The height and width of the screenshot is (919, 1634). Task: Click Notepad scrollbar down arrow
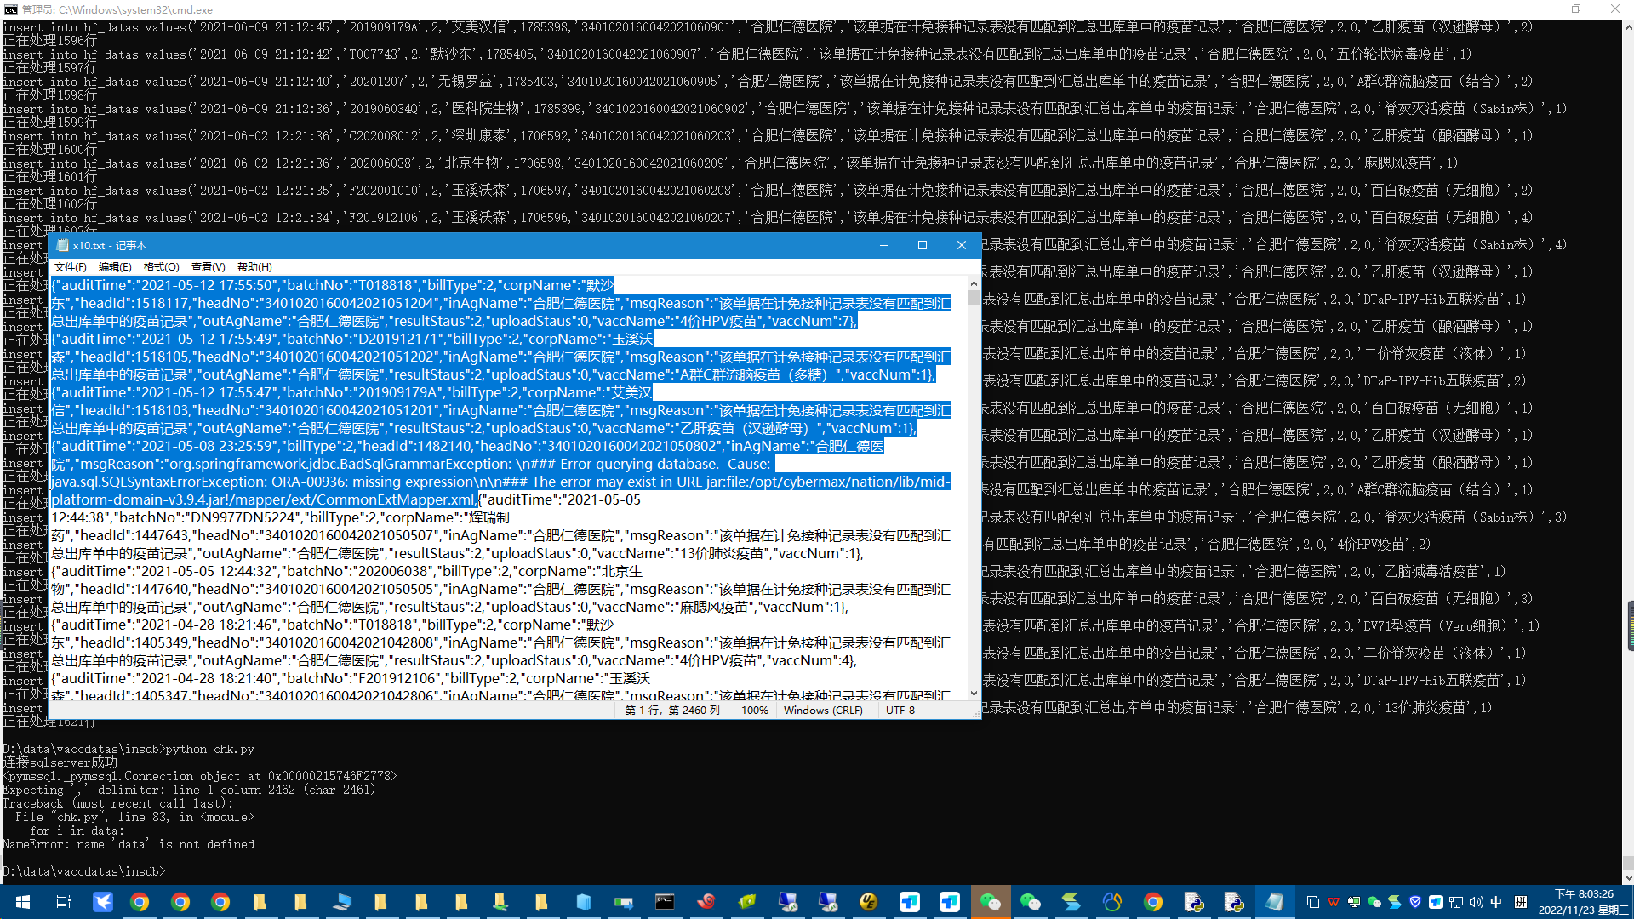tap(974, 694)
